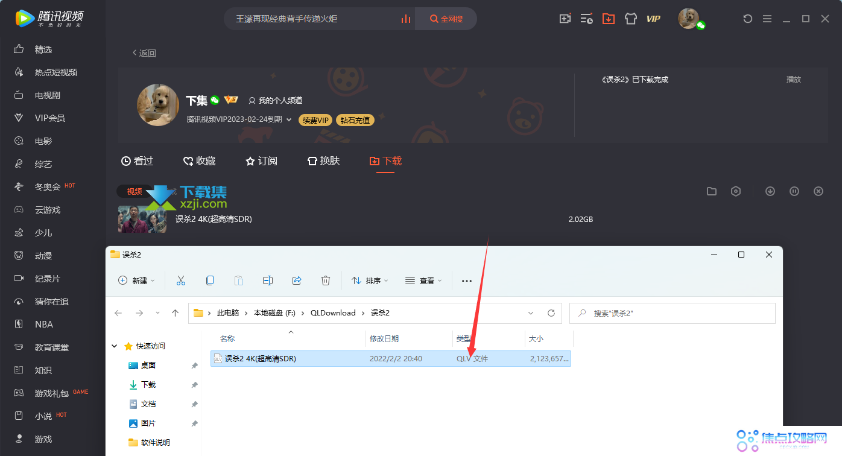This screenshot has height=456, width=842.
Task: Click the 全网搜 search button
Action: (x=446, y=19)
